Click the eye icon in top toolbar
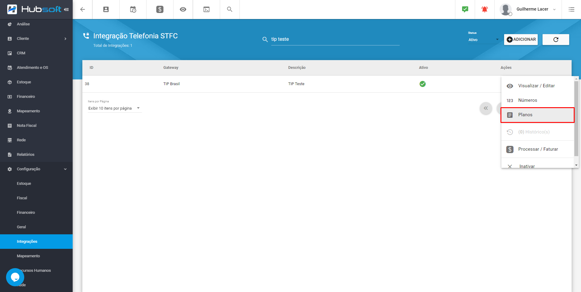The width and height of the screenshot is (581, 292). 183,9
